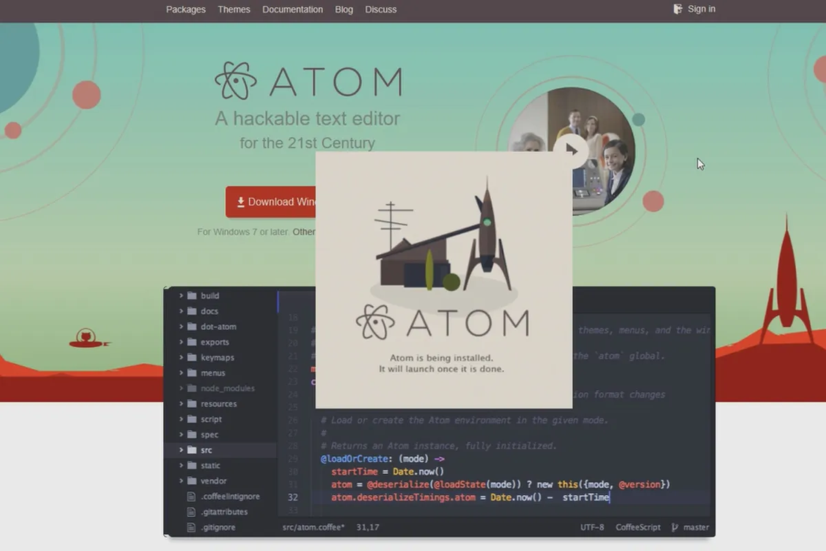Click the Sign in link

pyautogui.click(x=701, y=9)
